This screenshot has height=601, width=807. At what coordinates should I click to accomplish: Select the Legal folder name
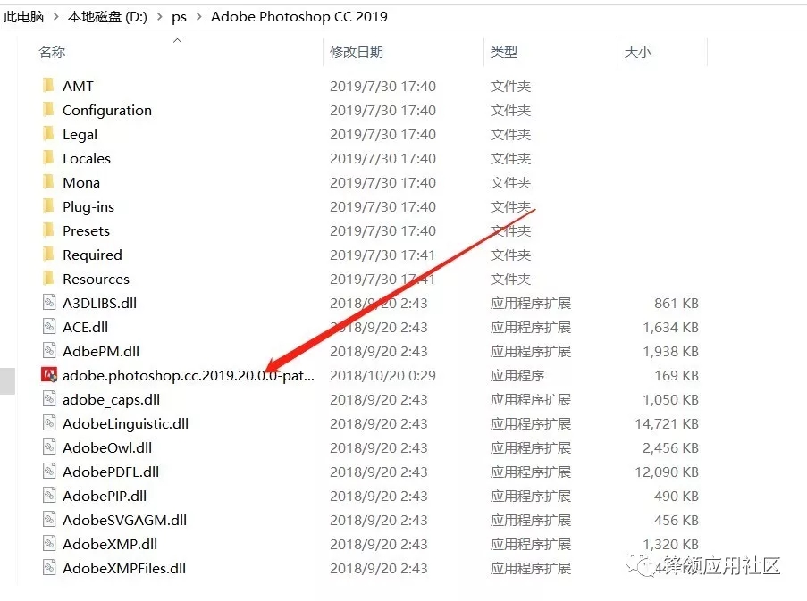point(80,134)
